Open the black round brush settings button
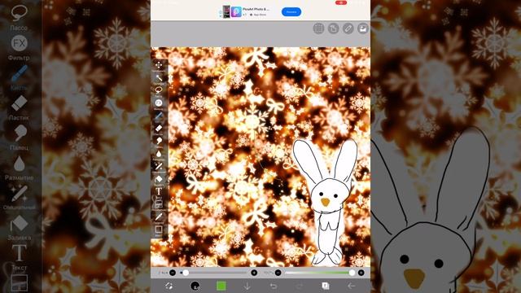Viewport: 521px width, 293px height. (195, 286)
